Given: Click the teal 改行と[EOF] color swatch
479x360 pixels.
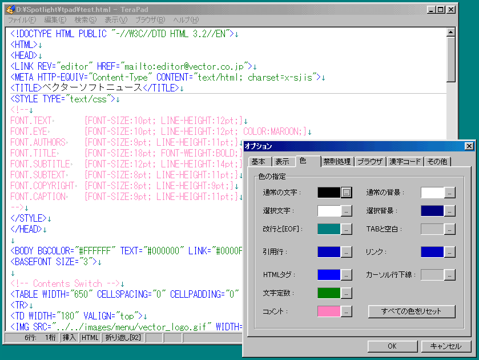Looking at the screenshot, I should point(329,229).
